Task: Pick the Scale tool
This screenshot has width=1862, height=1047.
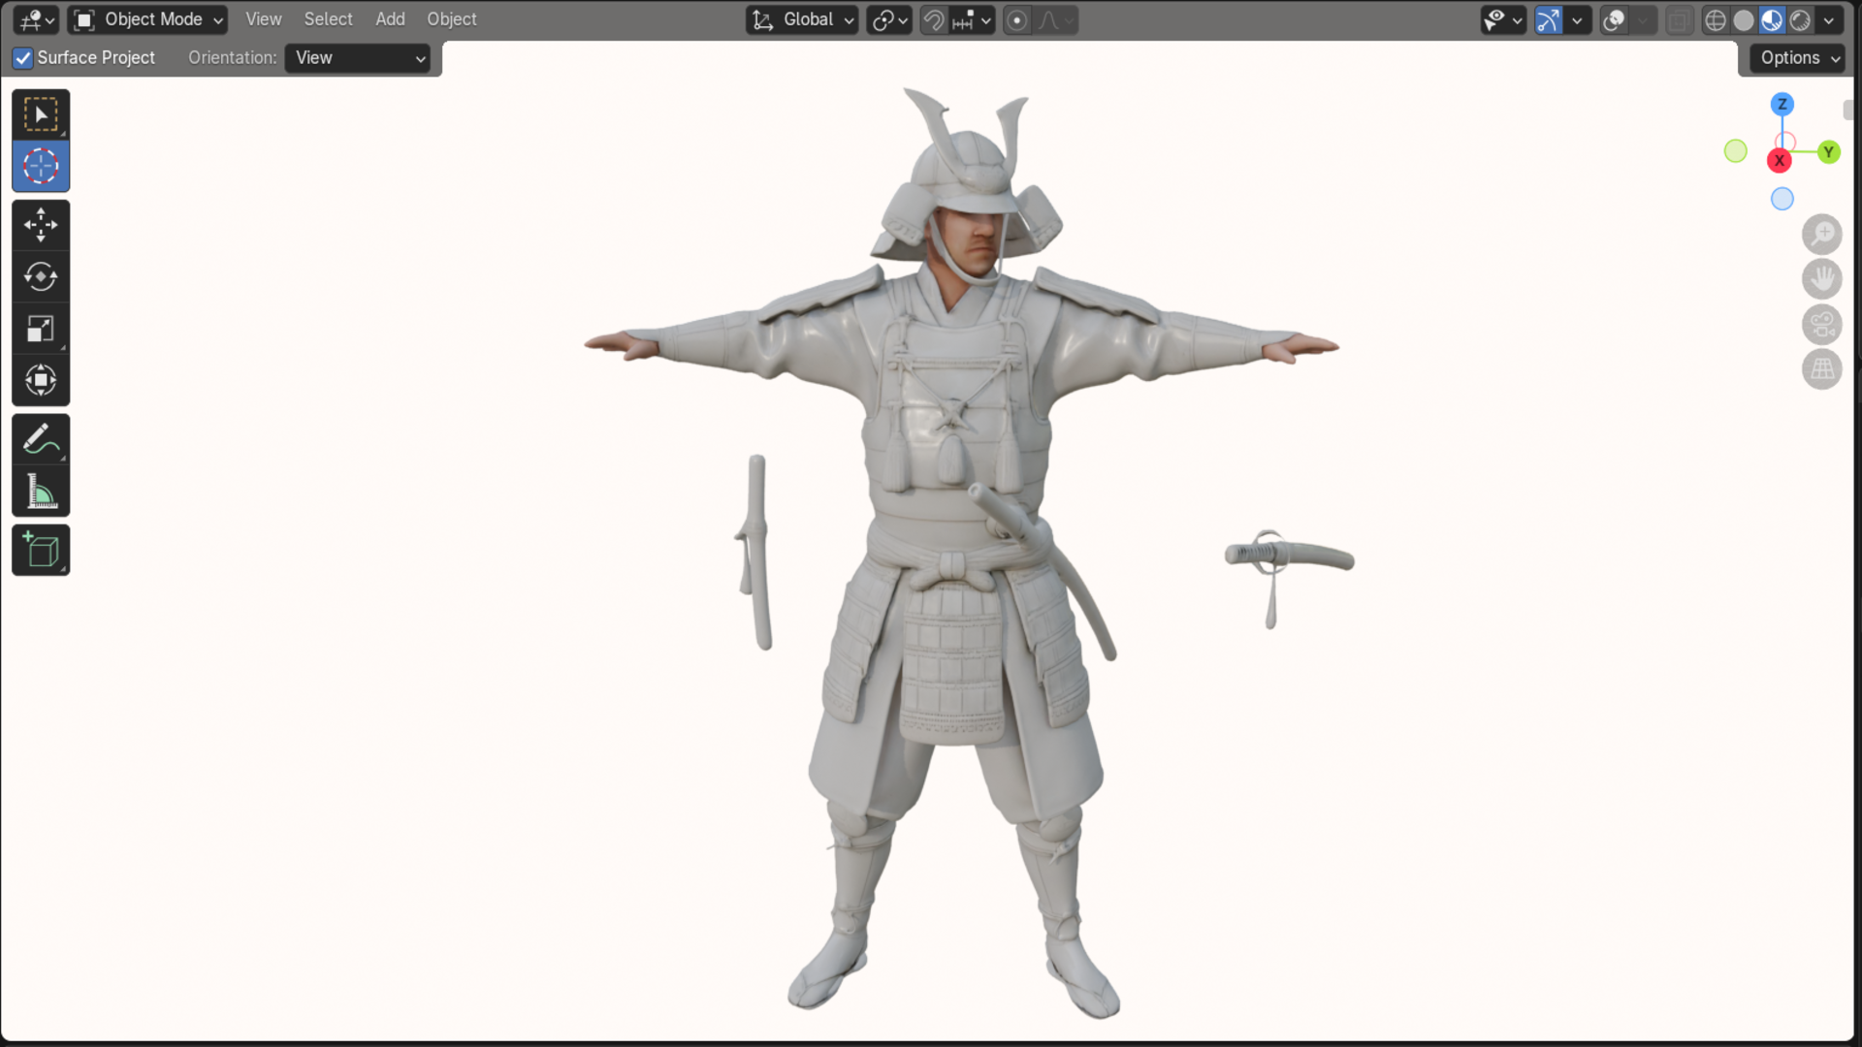Action: coord(41,329)
